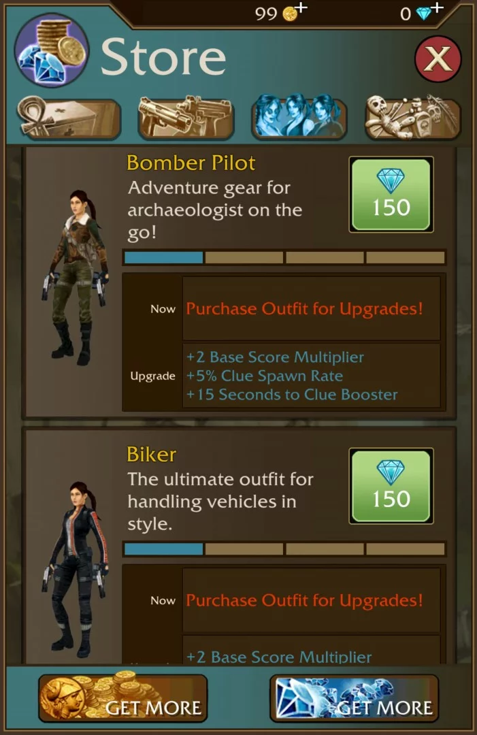477x735 pixels.
Task: Tap Biker 'Purchase Outfit for Upgrades!' text
Action: (305, 600)
